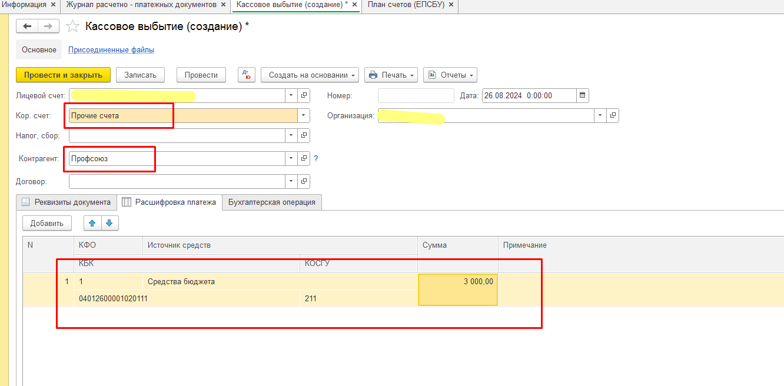The image size is (784, 386).
Task: Open Присоединенные файлы link
Action: (111, 50)
